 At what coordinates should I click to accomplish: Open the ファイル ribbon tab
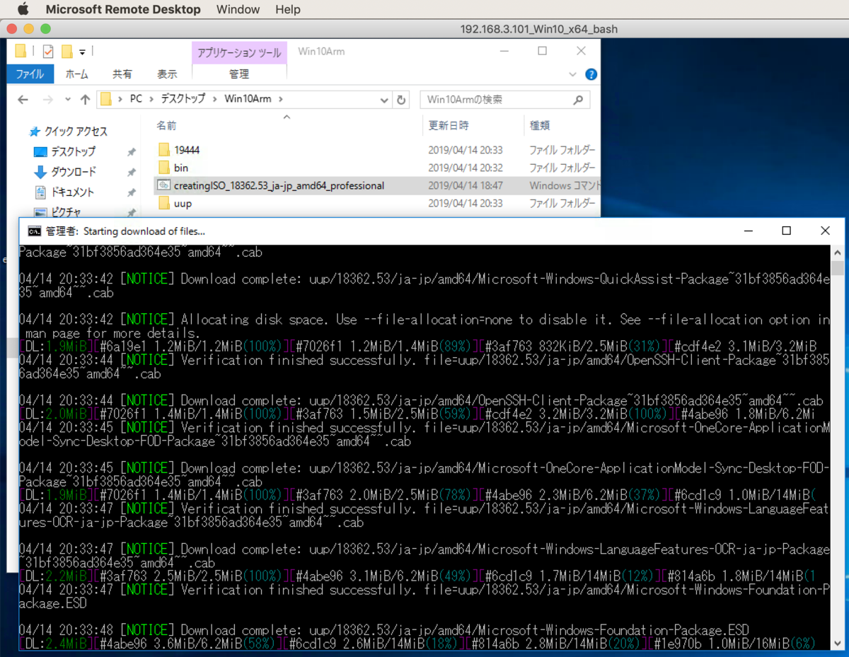tap(30, 74)
